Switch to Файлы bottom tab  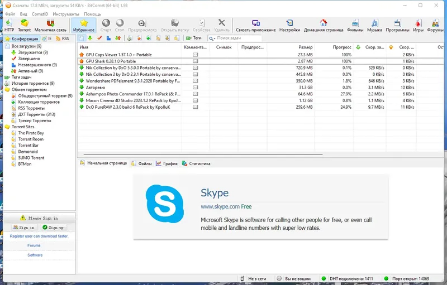(142, 163)
